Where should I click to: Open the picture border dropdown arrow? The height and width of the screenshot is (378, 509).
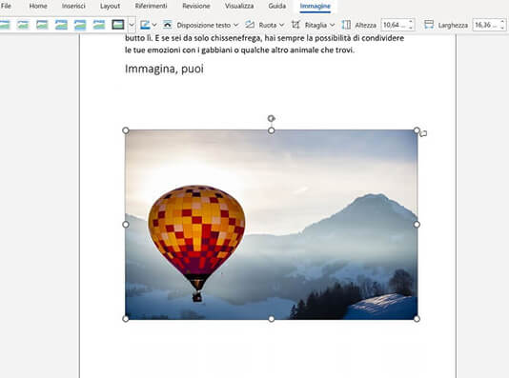pyautogui.click(x=154, y=25)
